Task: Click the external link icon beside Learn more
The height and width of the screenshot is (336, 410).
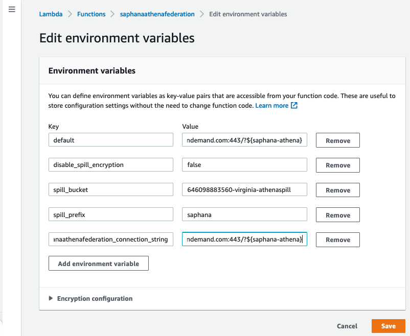Action: (x=294, y=106)
